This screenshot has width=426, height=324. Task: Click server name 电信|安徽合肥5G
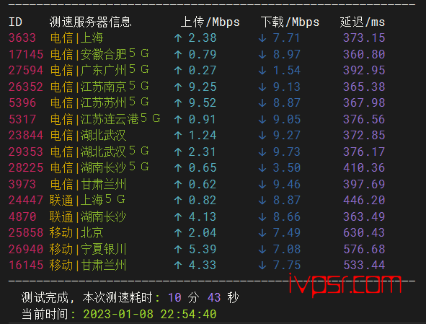(99, 54)
